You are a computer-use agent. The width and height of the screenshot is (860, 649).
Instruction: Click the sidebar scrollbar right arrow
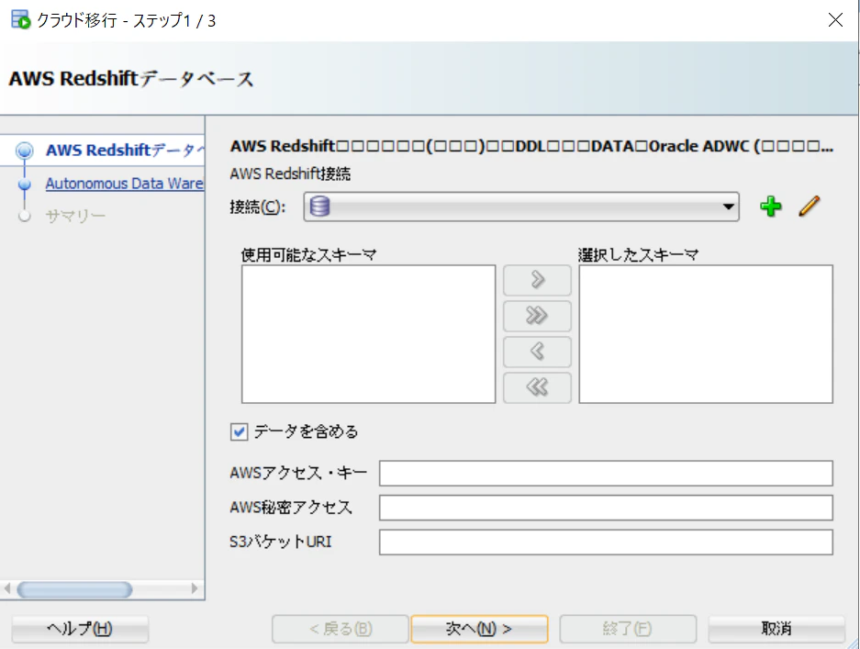click(x=195, y=588)
